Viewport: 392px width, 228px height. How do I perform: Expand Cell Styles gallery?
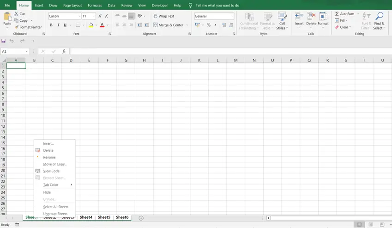point(282,21)
